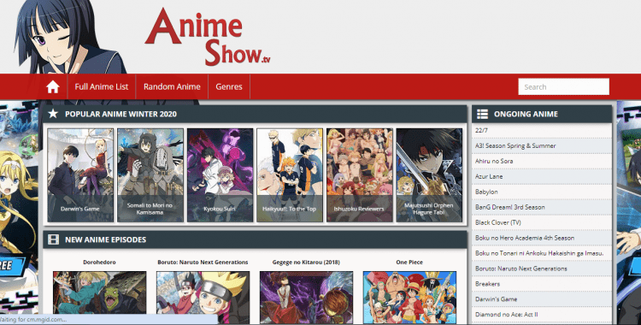Viewport: 641px width, 325px height.
Task: Select Babylon in ongoing list
Action: click(x=542, y=192)
